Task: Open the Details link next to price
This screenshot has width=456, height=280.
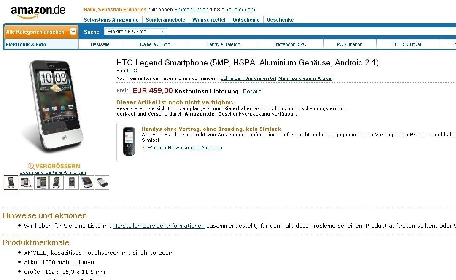Action: [x=252, y=92]
